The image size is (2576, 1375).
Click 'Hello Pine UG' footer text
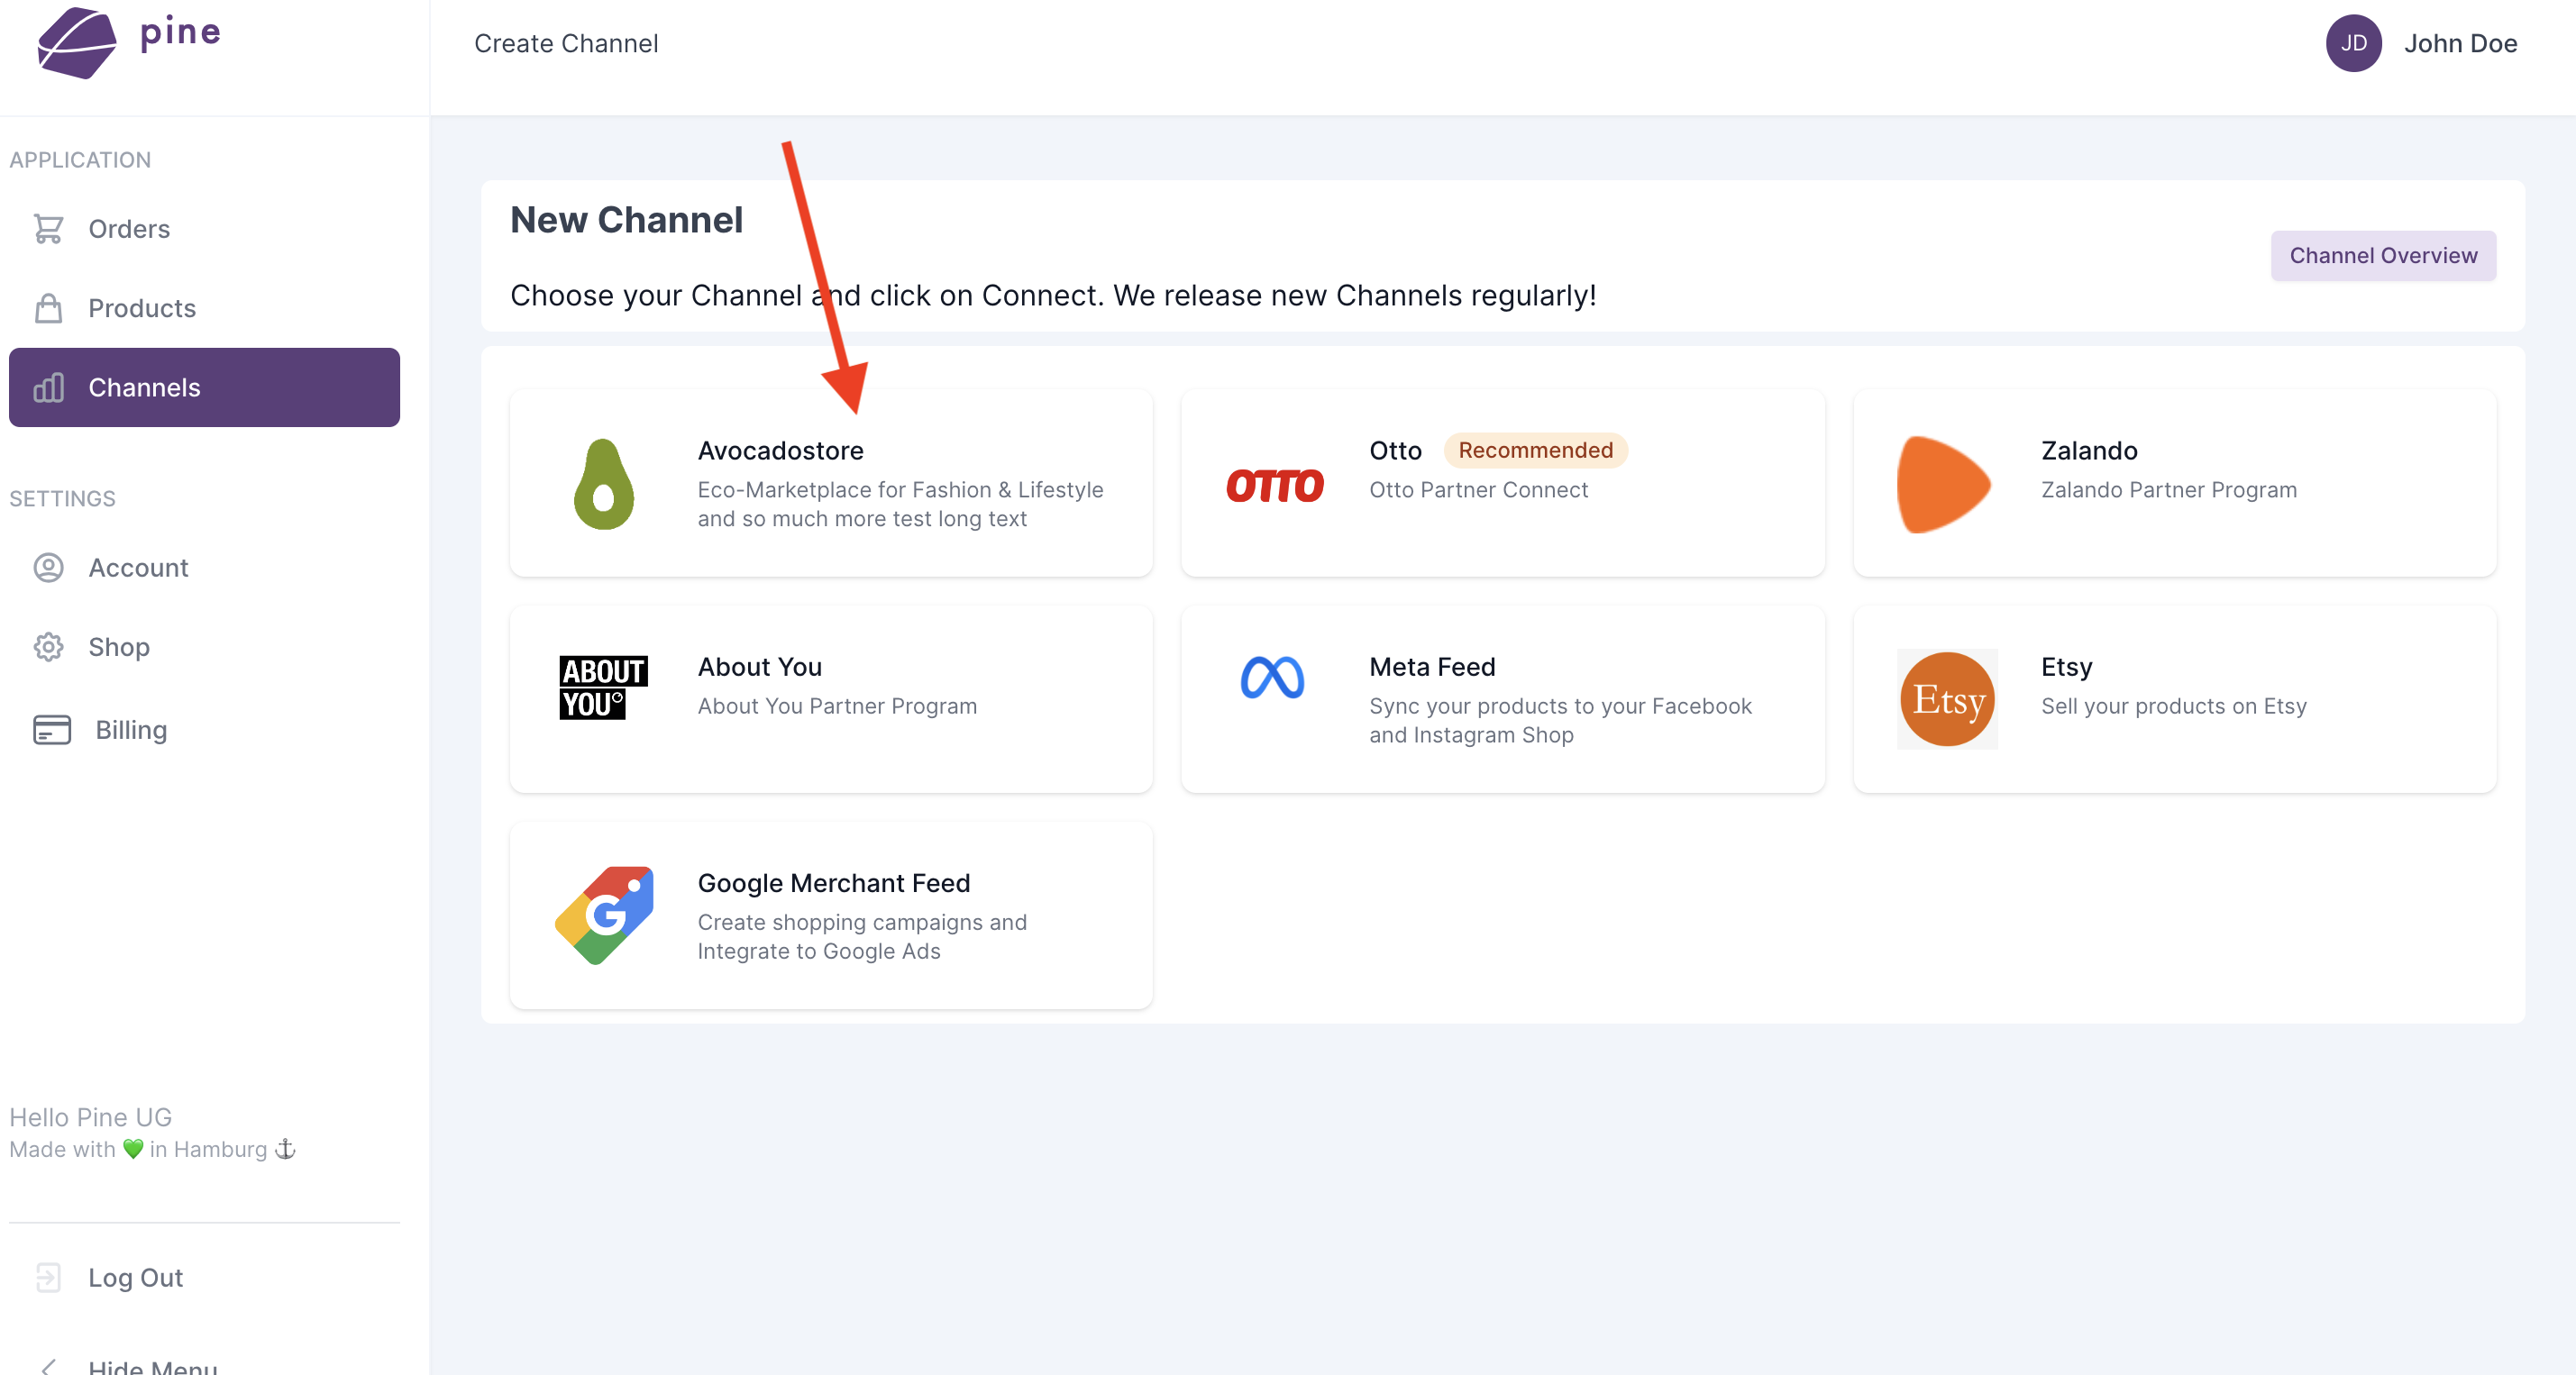coord(90,1117)
